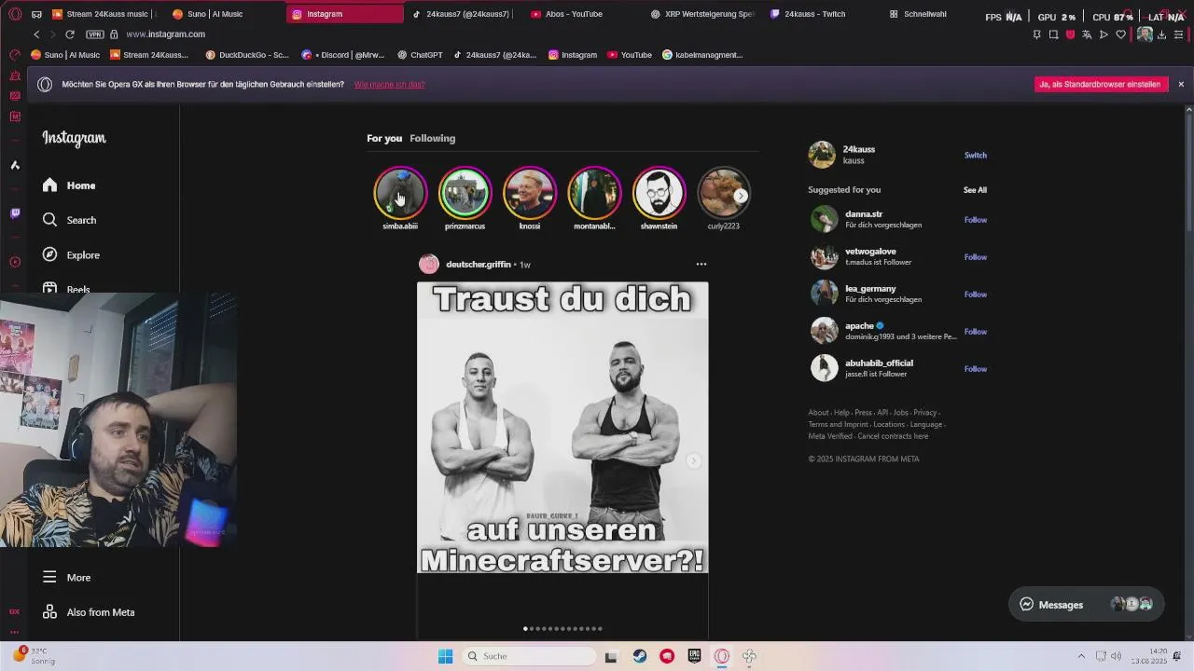Click Switch account link
Viewport: 1194px width, 671px height.
tap(975, 156)
